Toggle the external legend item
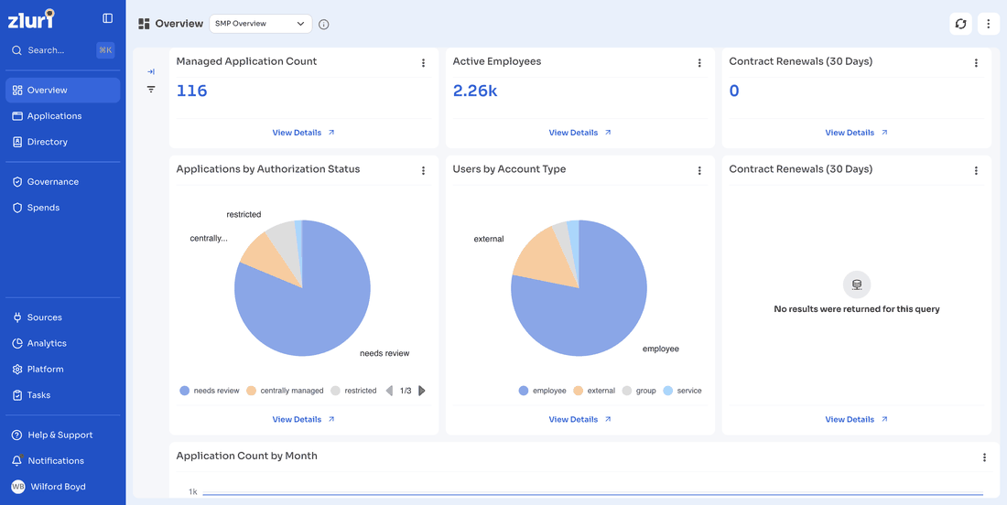Viewport: 1007px width, 505px height. tap(594, 391)
